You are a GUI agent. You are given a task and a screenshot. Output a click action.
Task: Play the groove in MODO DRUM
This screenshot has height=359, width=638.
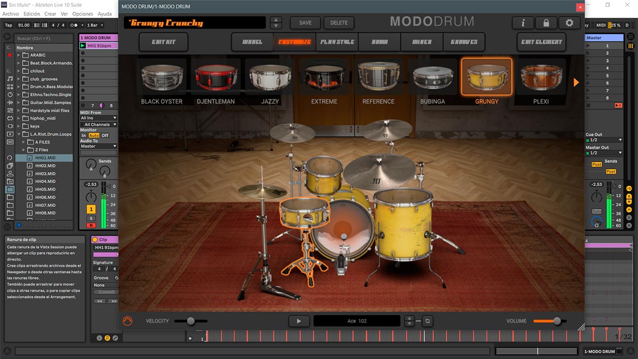click(299, 321)
